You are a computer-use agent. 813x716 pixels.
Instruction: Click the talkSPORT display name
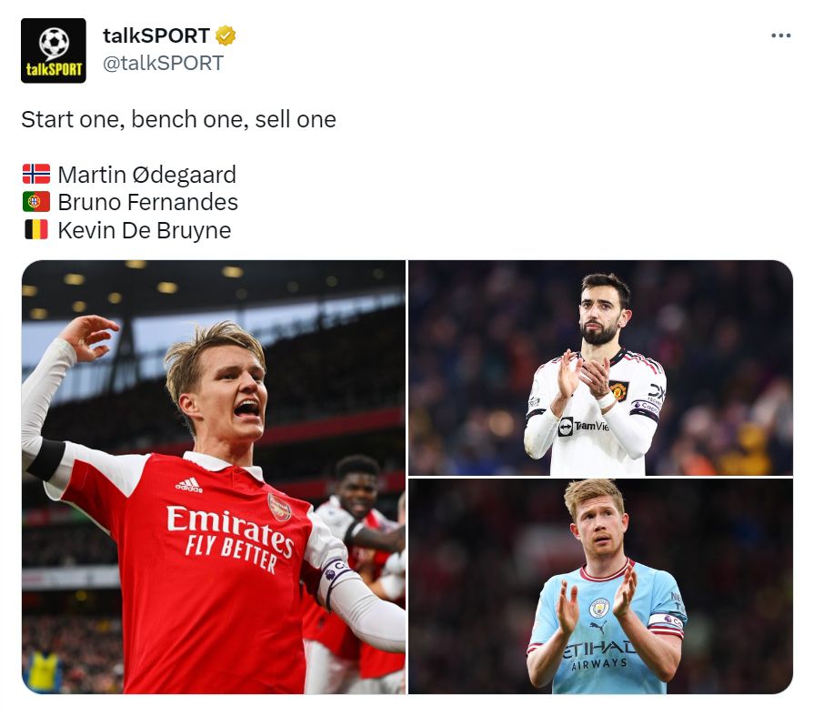pyautogui.click(x=156, y=35)
